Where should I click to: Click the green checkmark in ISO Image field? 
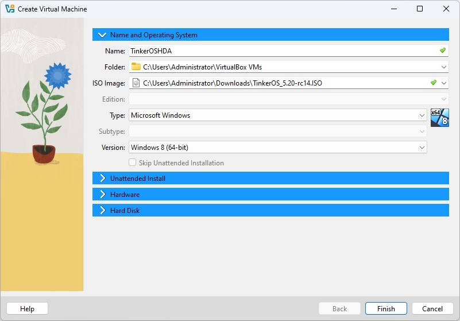[x=434, y=83]
